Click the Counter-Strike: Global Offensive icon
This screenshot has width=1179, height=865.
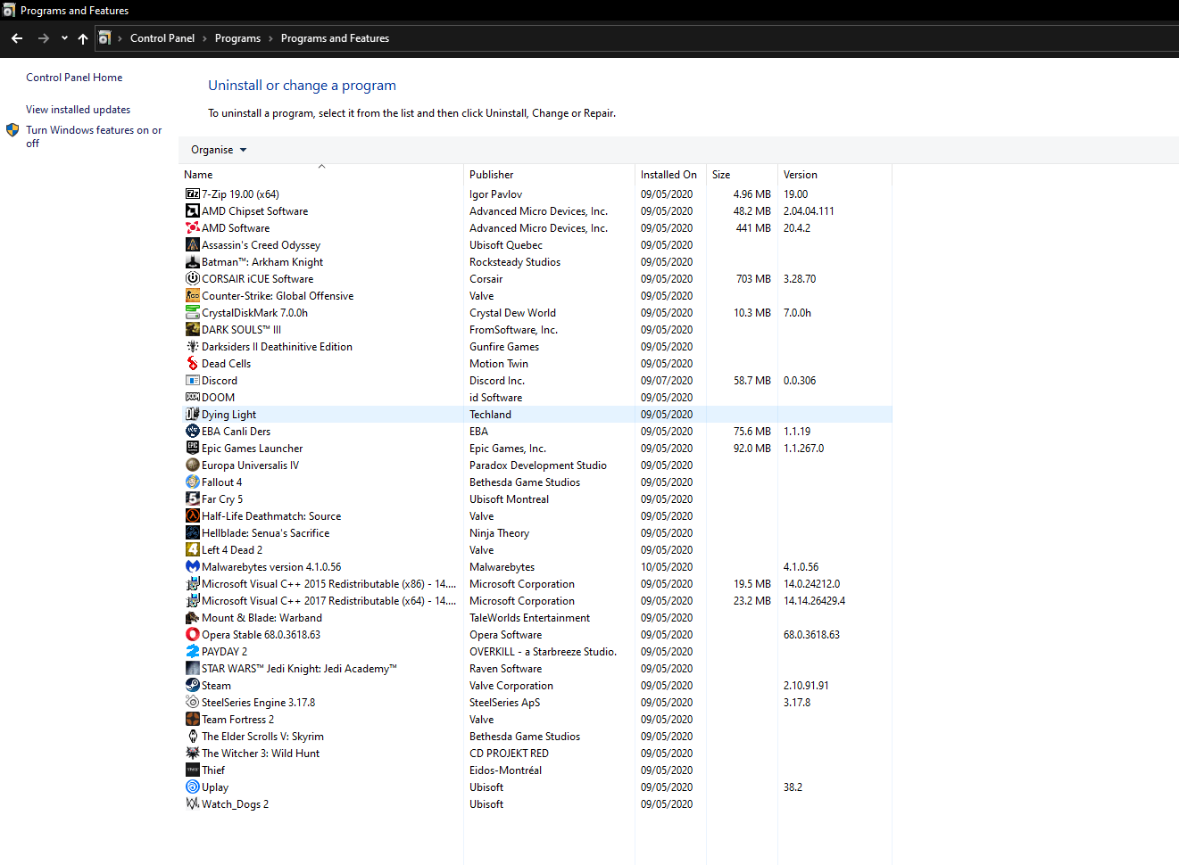pos(192,296)
